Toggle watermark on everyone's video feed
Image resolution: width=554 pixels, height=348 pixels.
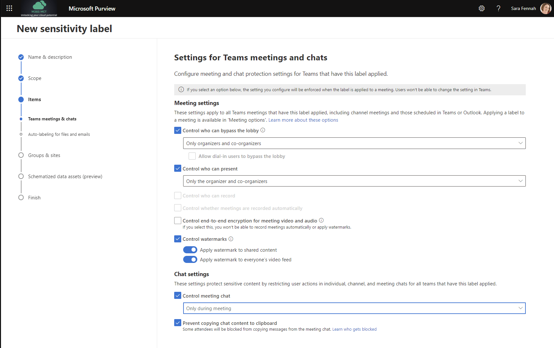[x=190, y=259]
